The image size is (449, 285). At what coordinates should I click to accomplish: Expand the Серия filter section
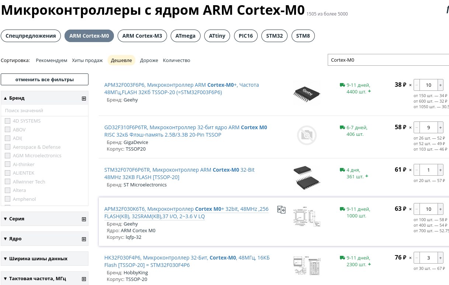pos(14,219)
